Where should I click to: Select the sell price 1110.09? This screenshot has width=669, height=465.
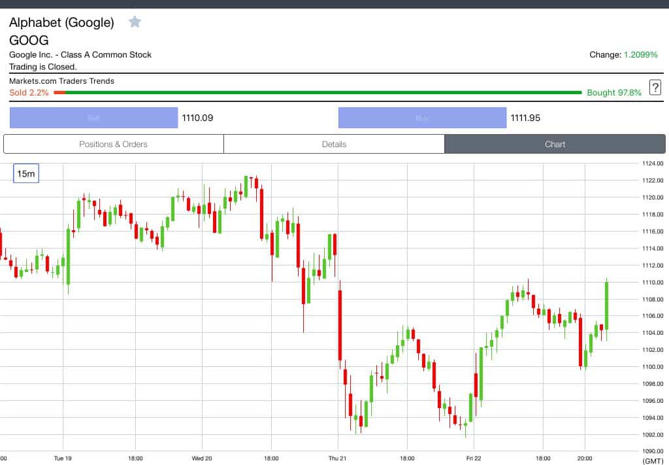(x=197, y=118)
